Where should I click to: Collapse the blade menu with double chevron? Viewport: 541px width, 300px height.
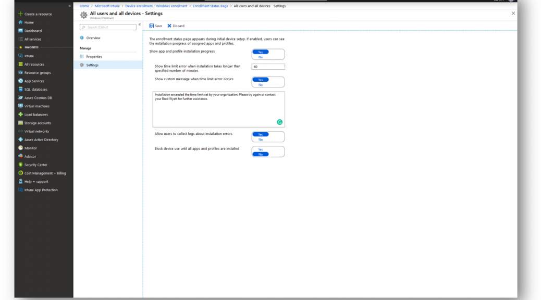139,24
